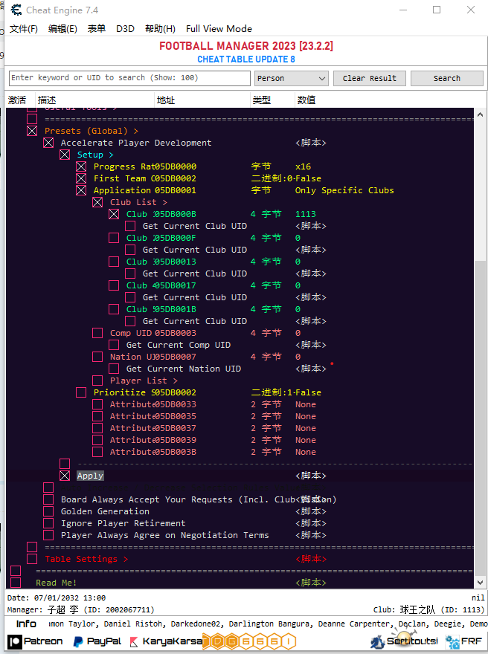Click the Search button

447,79
